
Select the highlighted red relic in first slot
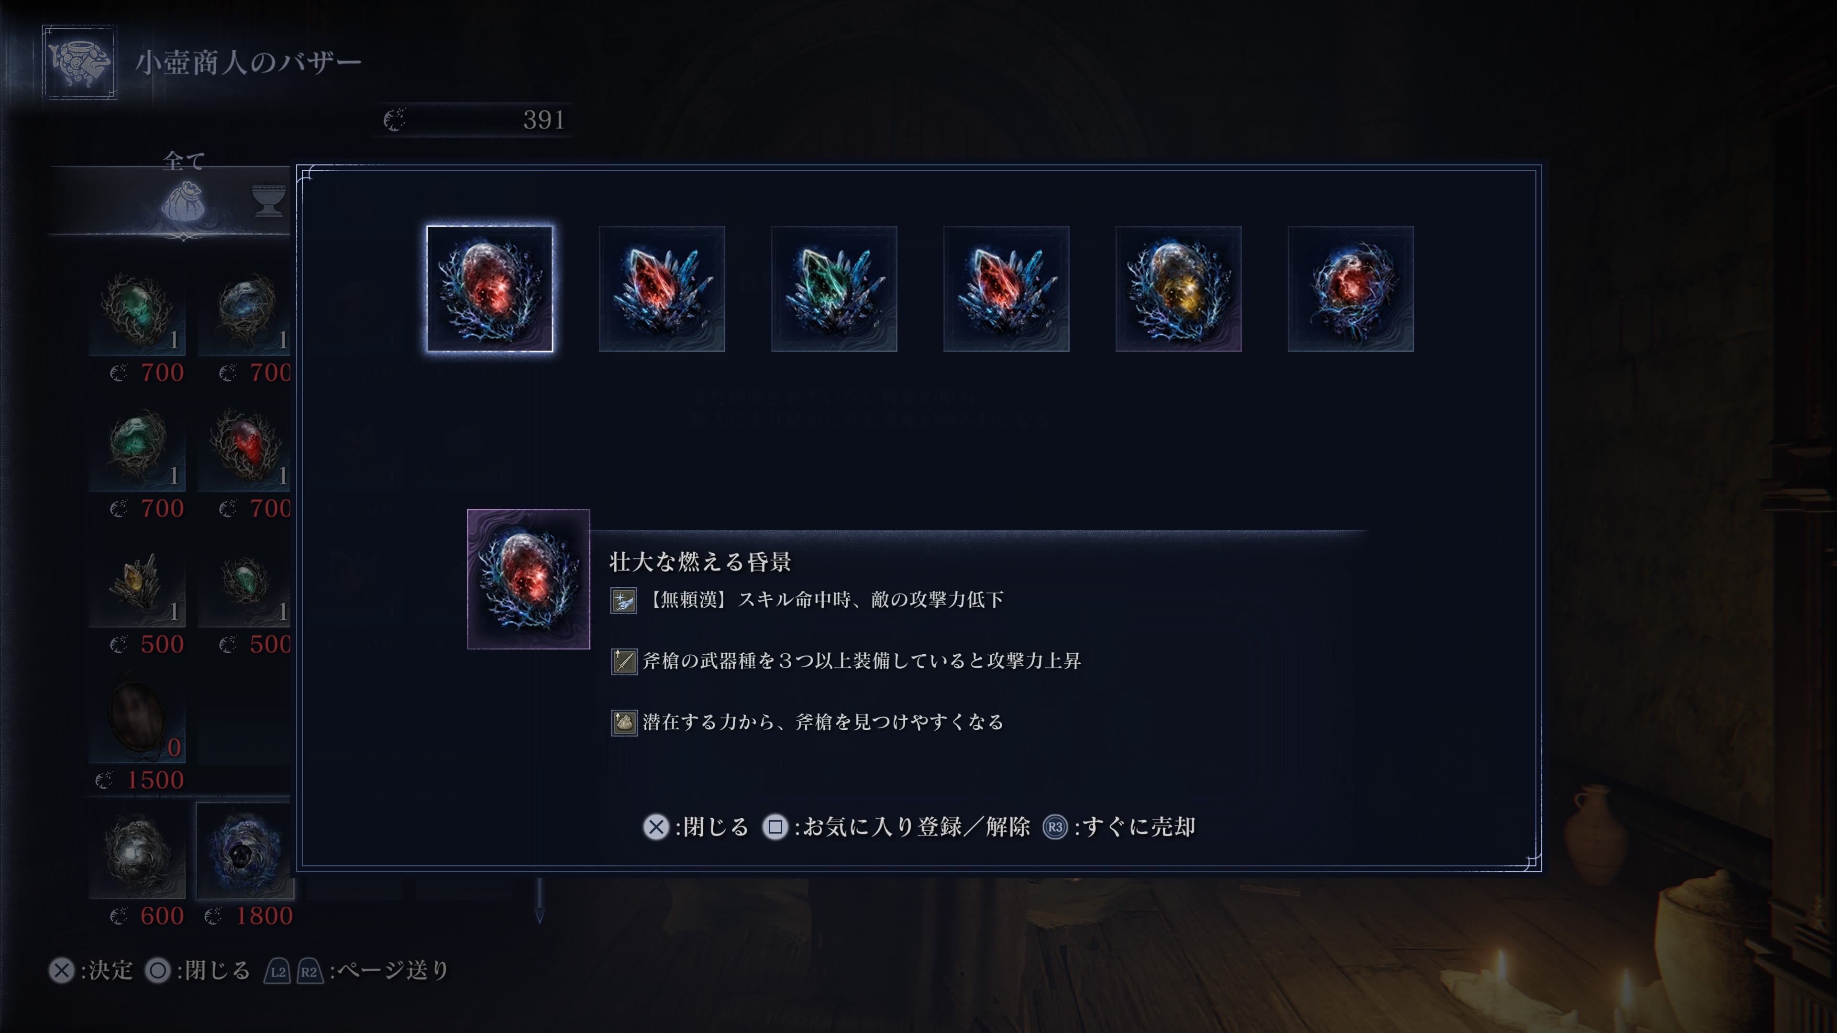(489, 289)
